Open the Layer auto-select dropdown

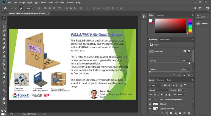[29, 8]
